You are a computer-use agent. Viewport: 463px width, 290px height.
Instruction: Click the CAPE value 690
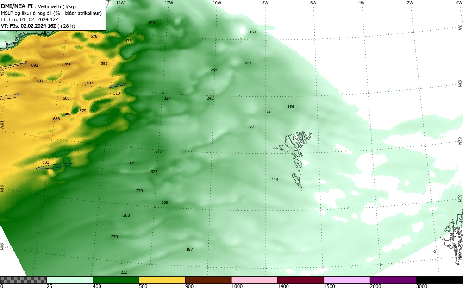pyautogui.click(x=68, y=64)
